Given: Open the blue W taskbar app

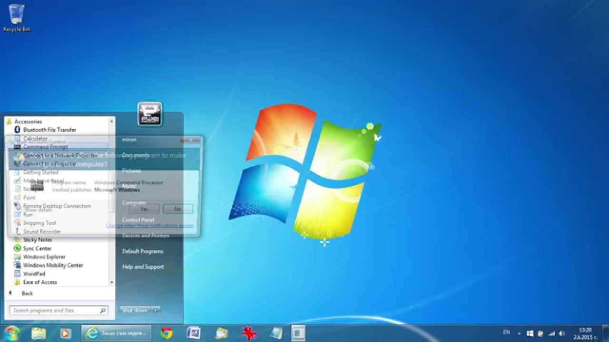Looking at the screenshot, I should coord(194,333).
